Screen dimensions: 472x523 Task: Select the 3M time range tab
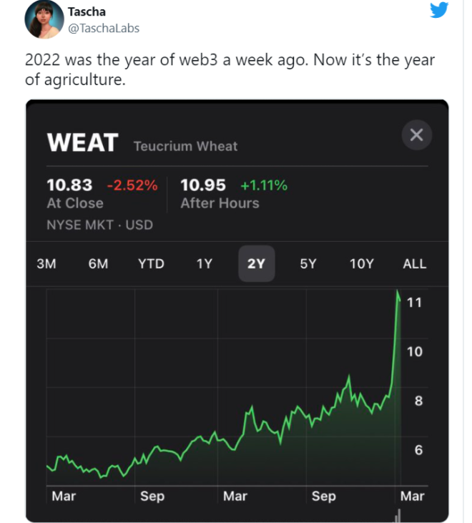click(46, 263)
